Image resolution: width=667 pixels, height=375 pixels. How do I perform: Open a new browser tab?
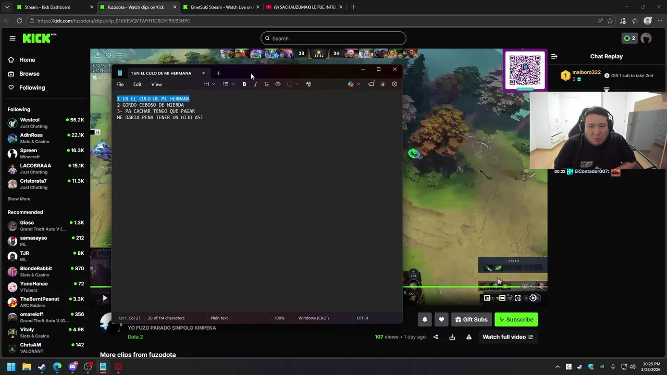point(353,7)
